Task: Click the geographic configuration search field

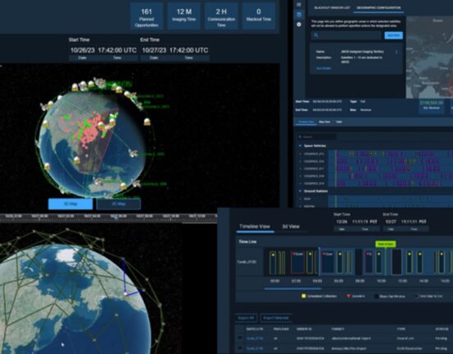Action: [x=346, y=35]
